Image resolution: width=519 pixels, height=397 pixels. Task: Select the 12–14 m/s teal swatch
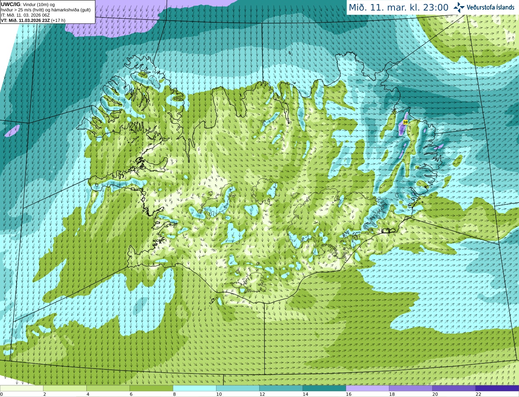[x=281, y=388]
